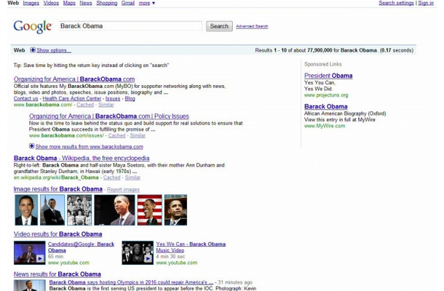
Task: Open the Images tab
Action: click(31, 3)
